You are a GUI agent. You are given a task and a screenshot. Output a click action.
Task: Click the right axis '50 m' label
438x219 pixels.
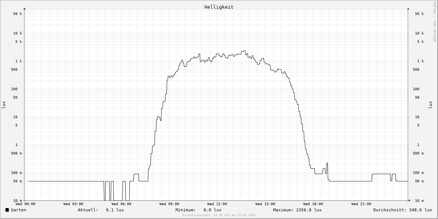pyautogui.click(x=419, y=181)
